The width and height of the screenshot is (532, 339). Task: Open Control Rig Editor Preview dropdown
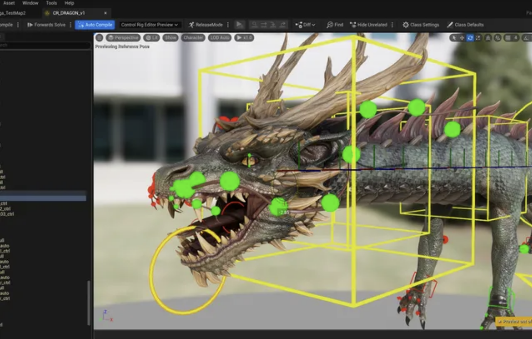149,25
